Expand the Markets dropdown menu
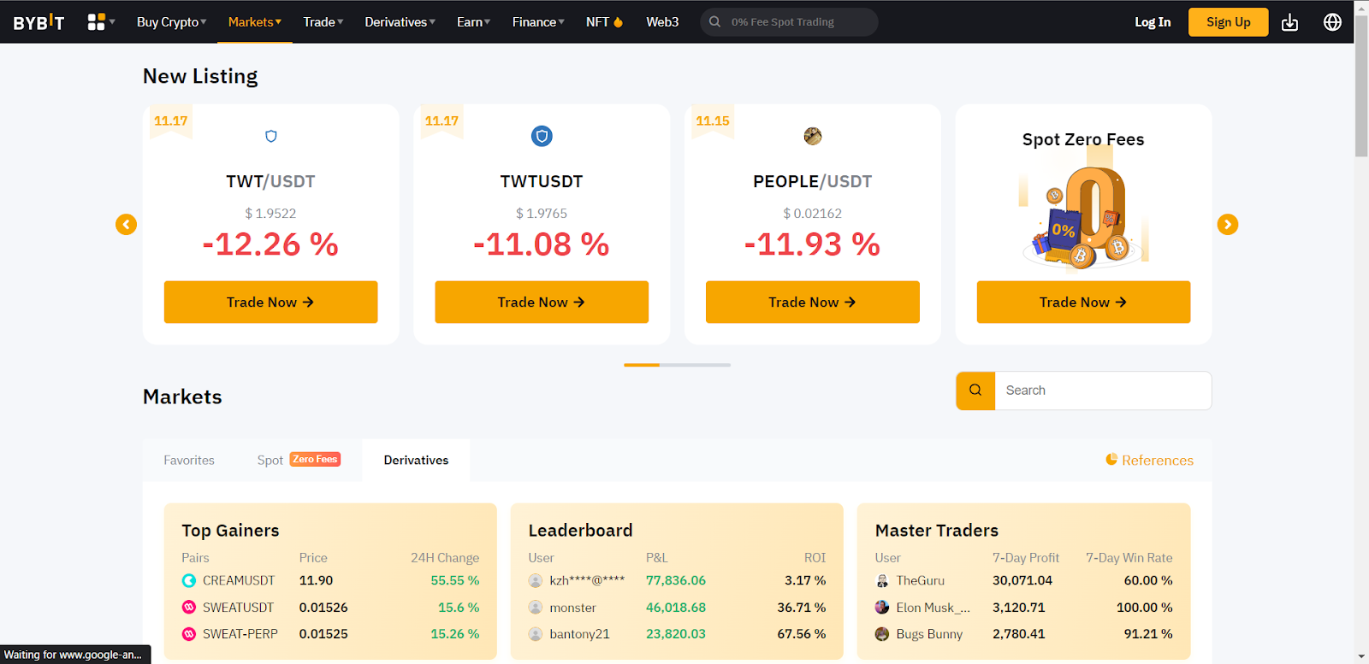 pos(254,22)
